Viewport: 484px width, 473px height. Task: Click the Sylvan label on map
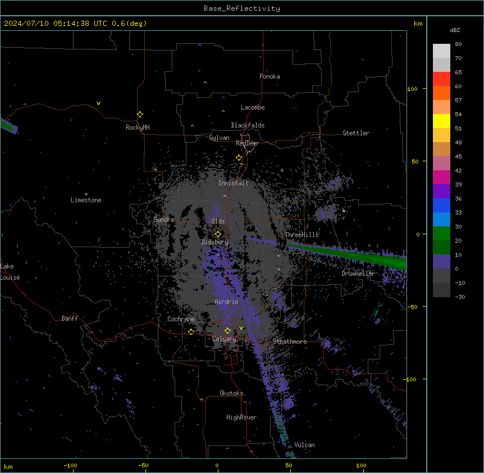click(219, 138)
